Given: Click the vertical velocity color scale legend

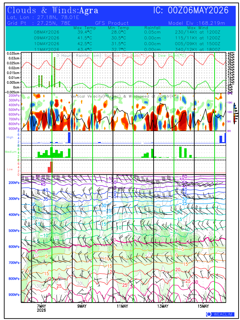Looking at the screenshot, I should (x=234, y=114).
